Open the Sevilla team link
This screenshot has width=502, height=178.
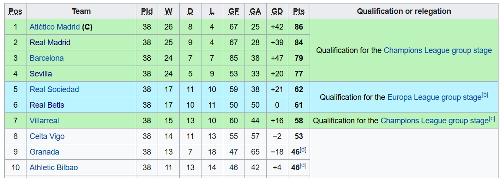click(41, 74)
